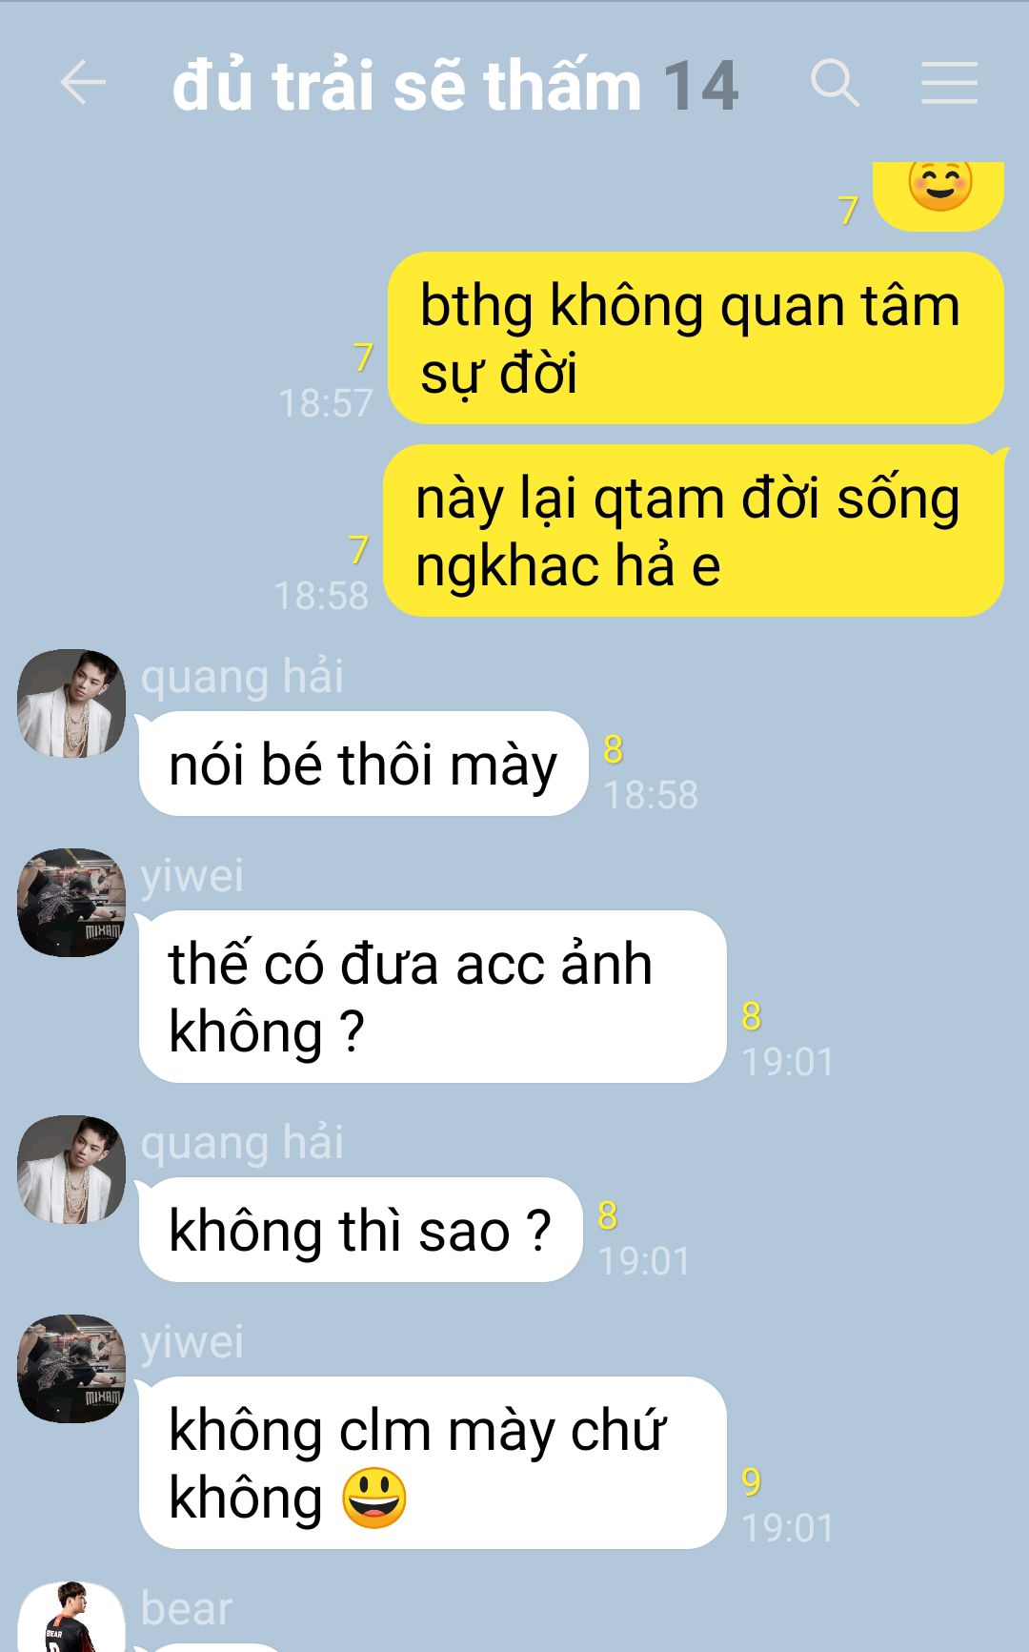Image resolution: width=1029 pixels, height=1652 pixels.
Task: Tap yiwei's avatar above 'thế có đưa acc ảnh'
Action: pos(71,903)
